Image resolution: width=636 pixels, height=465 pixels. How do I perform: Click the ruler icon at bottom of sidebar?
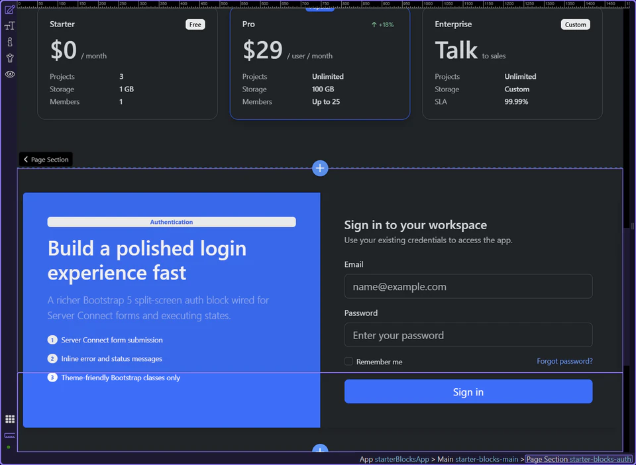coord(9,436)
